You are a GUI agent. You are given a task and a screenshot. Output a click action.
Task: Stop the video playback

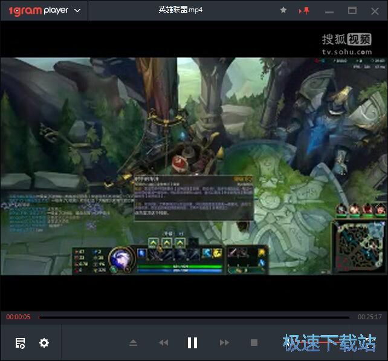click(x=254, y=343)
